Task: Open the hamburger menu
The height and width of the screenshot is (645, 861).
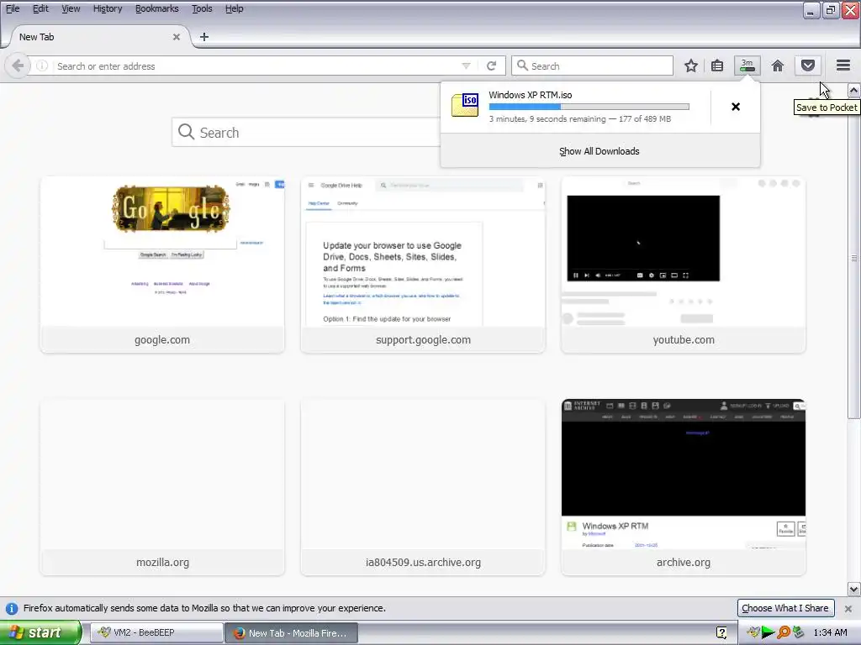Action: pos(843,66)
